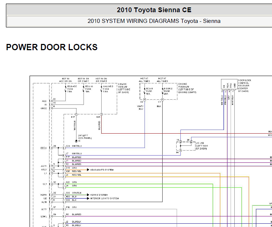The image size is (272, 227).
Task: Click the "C24" connector pin label
Action: pos(68,146)
